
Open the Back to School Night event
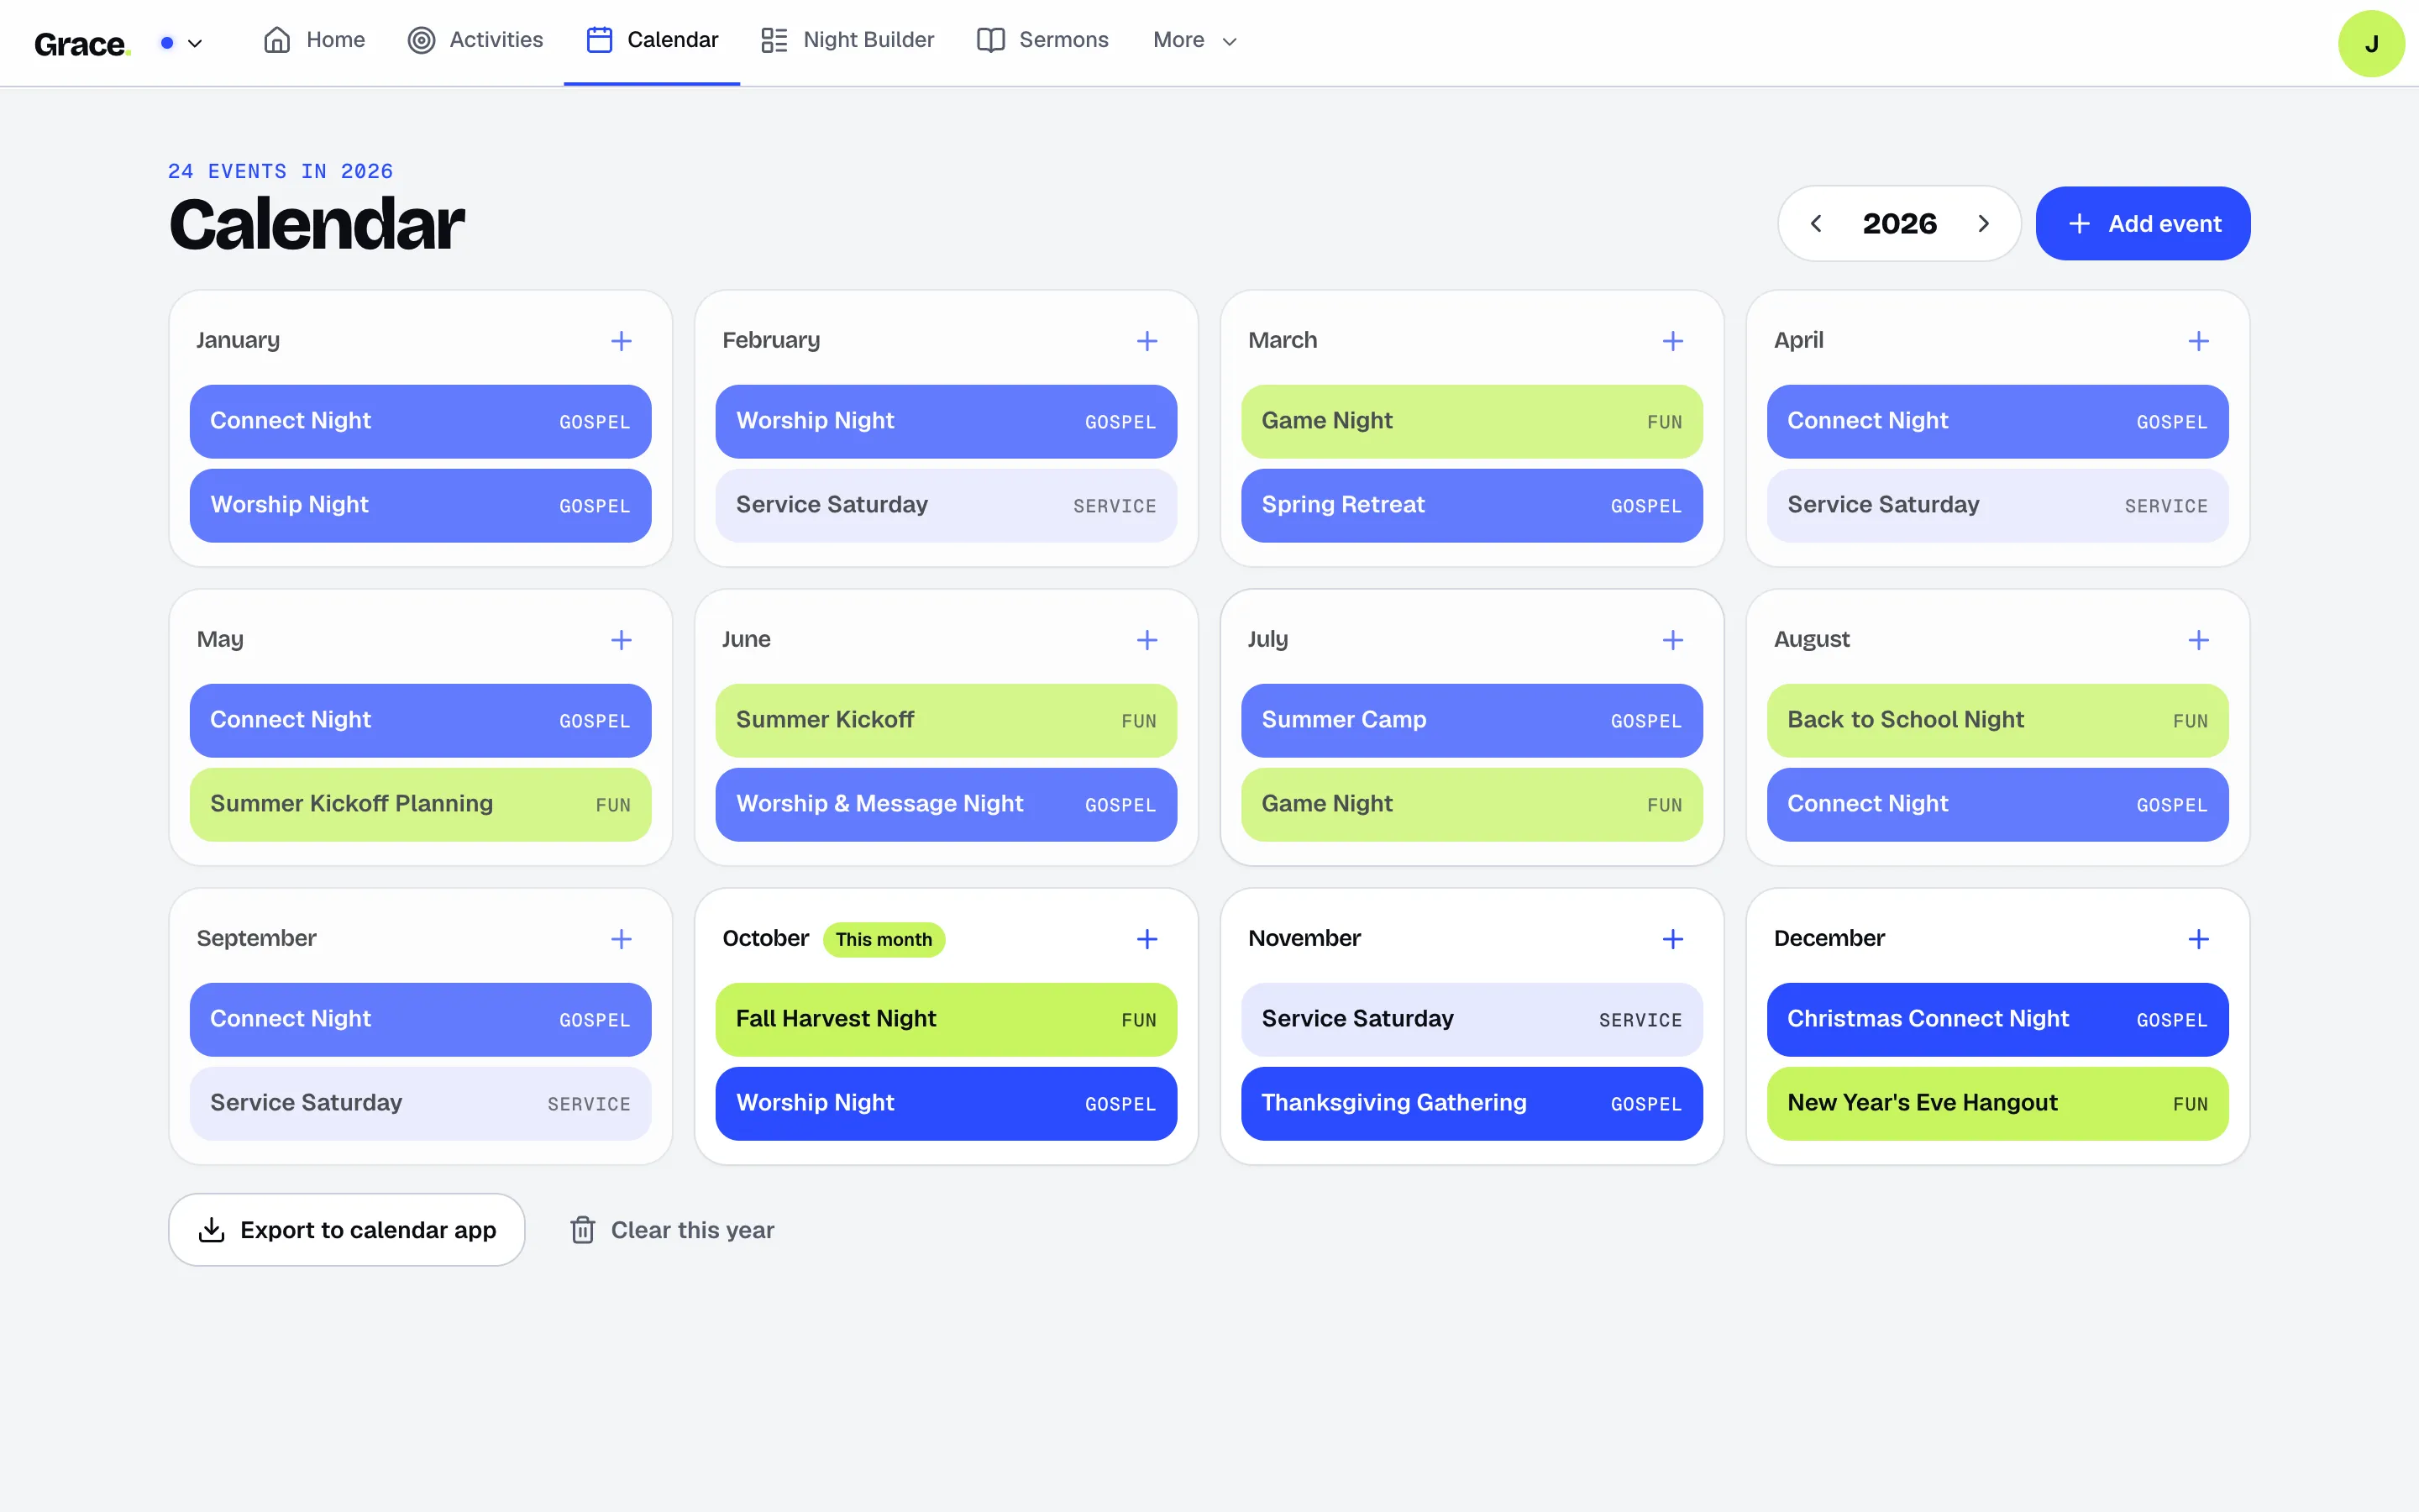point(1997,721)
